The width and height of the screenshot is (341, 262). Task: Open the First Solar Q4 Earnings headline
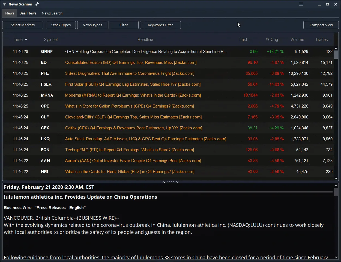[133, 84]
